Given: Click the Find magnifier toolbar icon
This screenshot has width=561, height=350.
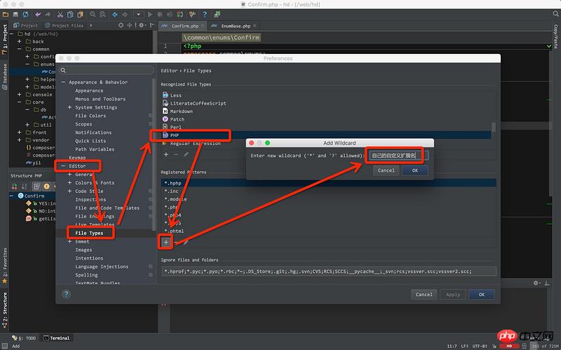Looking at the screenshot, I should [x=93, y=15].
